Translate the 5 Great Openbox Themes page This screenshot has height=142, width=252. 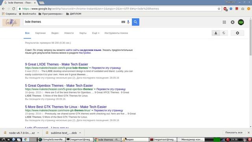point(111,89)
